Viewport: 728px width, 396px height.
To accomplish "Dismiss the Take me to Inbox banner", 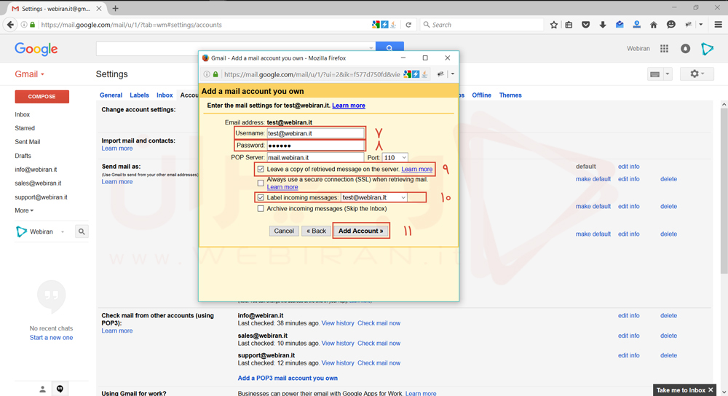I will (x=711, y=390).
